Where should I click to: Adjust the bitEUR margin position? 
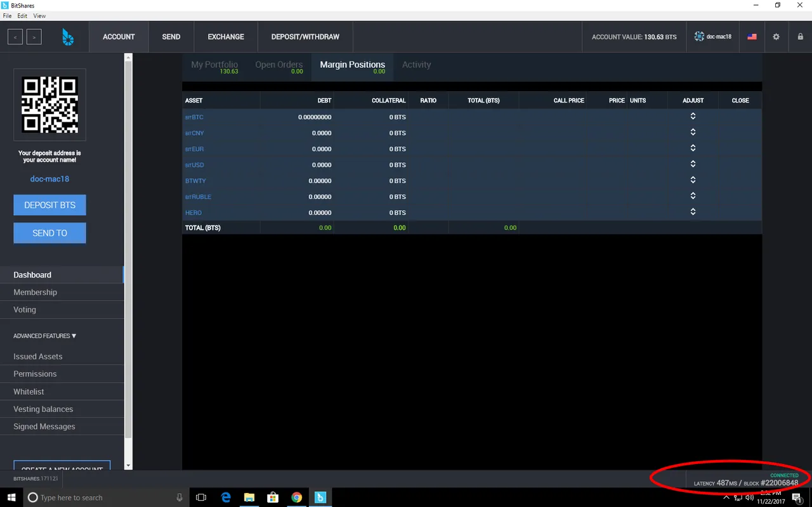tap(693, 148)
